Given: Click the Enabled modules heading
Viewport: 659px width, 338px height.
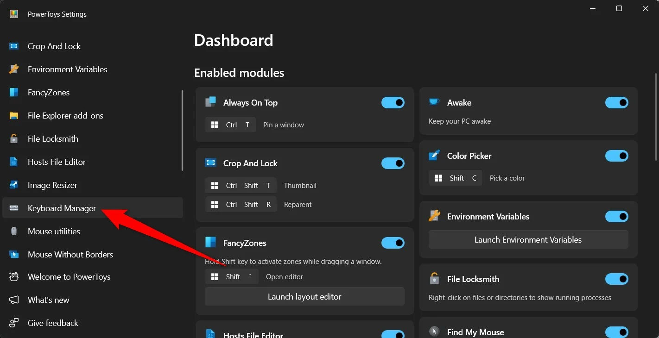Looking at the screenshot, I should 239,73.
